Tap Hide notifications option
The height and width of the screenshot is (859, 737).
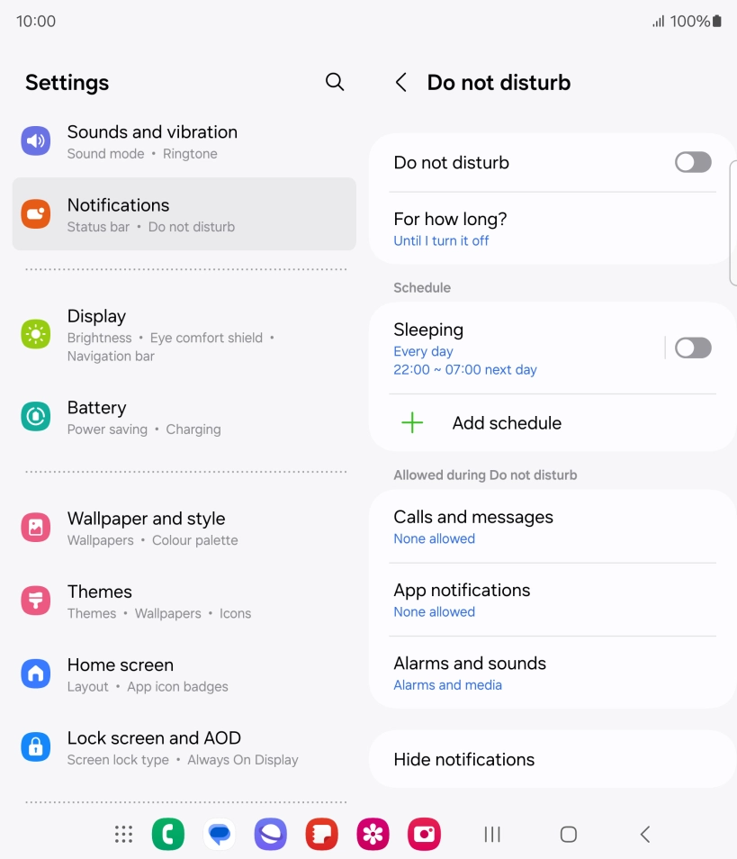click(x=552, y=759)
